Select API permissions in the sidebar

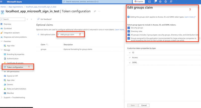[13, 71]
